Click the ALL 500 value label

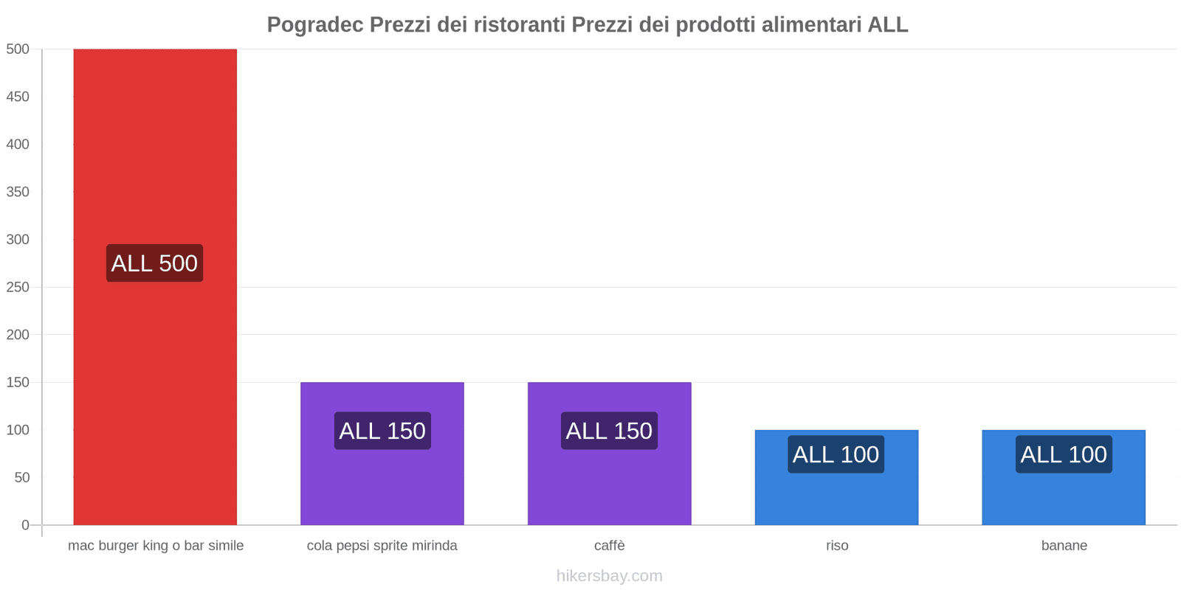coord(154,263)
